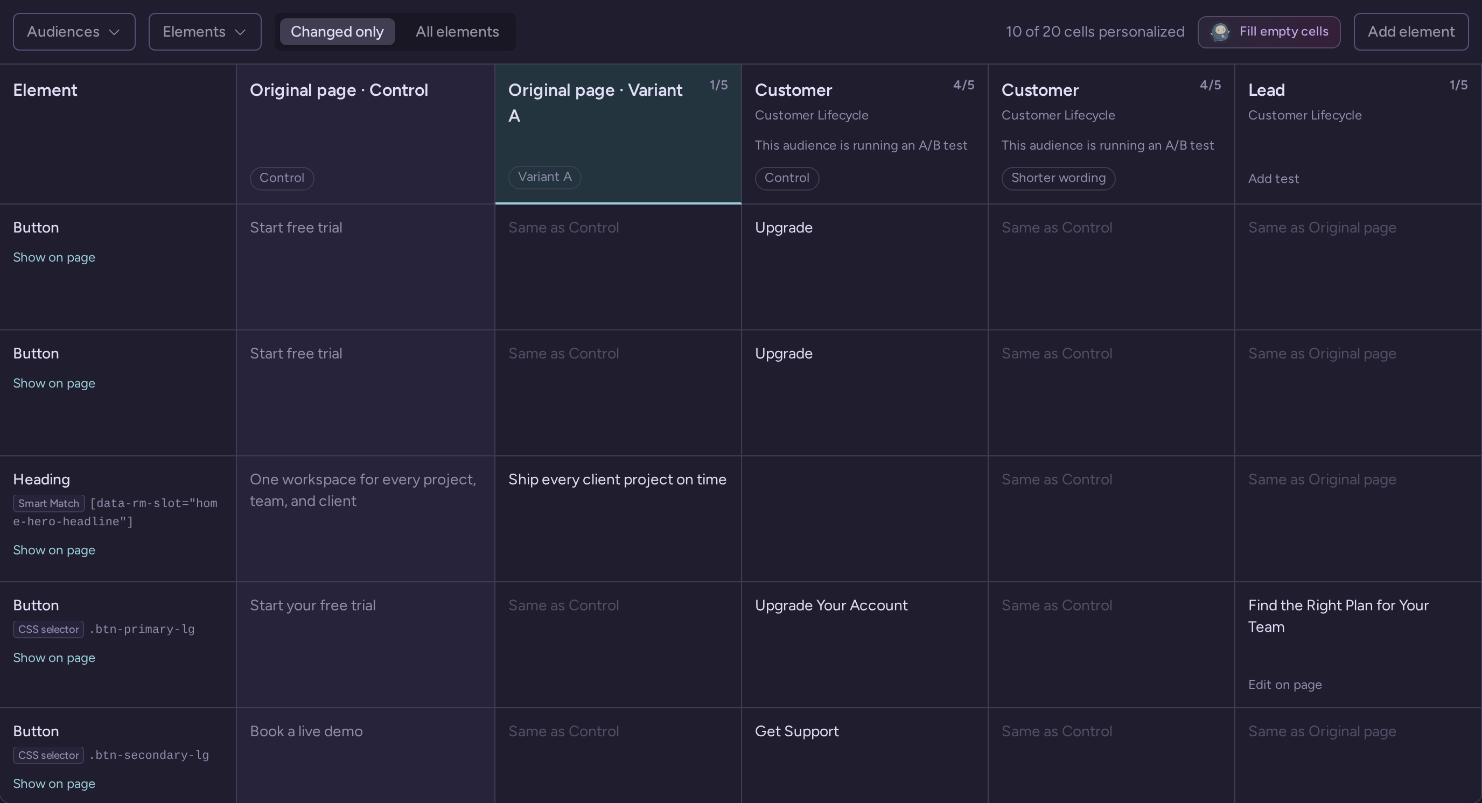Select 'Find the Right Plan for Your Team' cell
Image resolution: width=1482 pixels, height=803 pixels.
[x=1358, y=644]
